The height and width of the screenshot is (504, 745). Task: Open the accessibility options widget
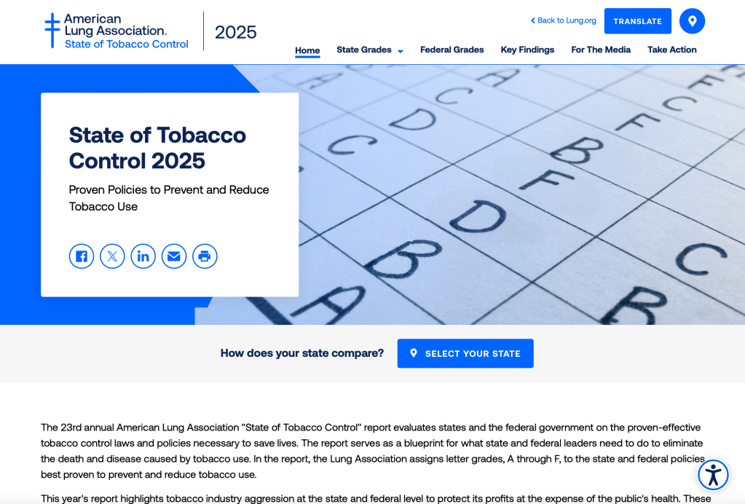coord(713,475)
